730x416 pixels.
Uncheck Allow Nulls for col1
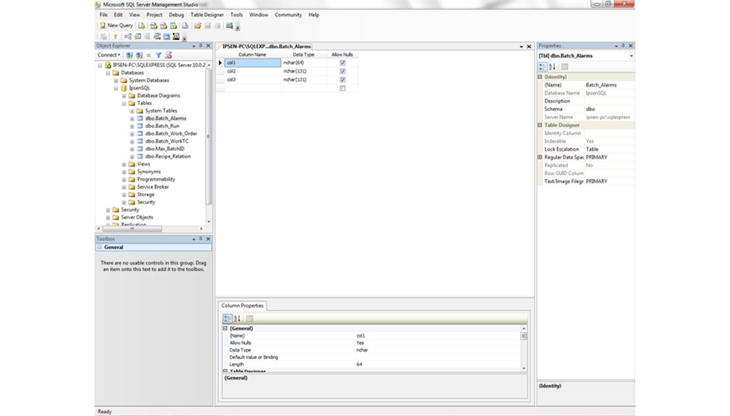tap(342, 63)
